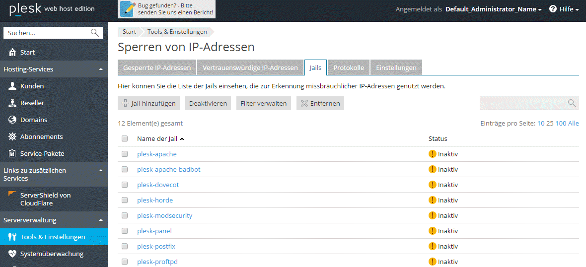Image resolution: width=586 pixels, height=267 pixels.
Task: Tick the checkbox for plesk-panel
Action: (x=125, y=231)
